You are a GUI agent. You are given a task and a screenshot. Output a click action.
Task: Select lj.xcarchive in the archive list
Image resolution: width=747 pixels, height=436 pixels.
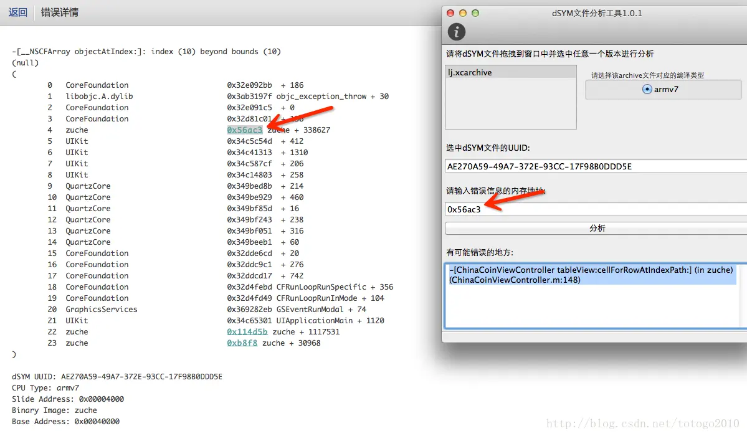pos(510,72)
